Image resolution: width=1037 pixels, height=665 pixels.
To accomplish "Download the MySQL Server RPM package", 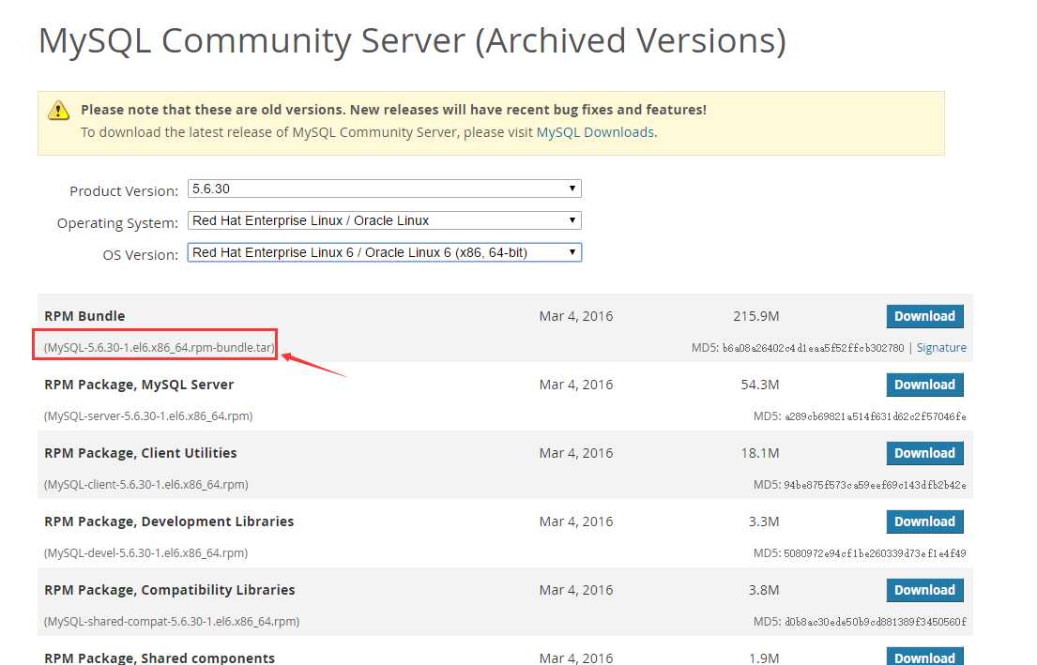I will click(924, 385).
